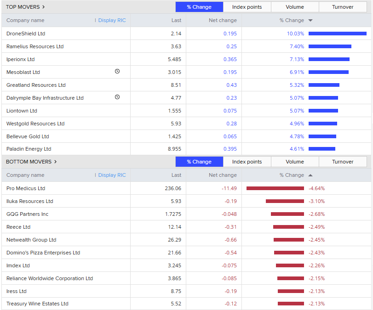Image resolution: width=373 pixels, height=310 pixels.
Task: Expand the BOTTOM MOVERS section chevron
Action: tap(55, 162)
